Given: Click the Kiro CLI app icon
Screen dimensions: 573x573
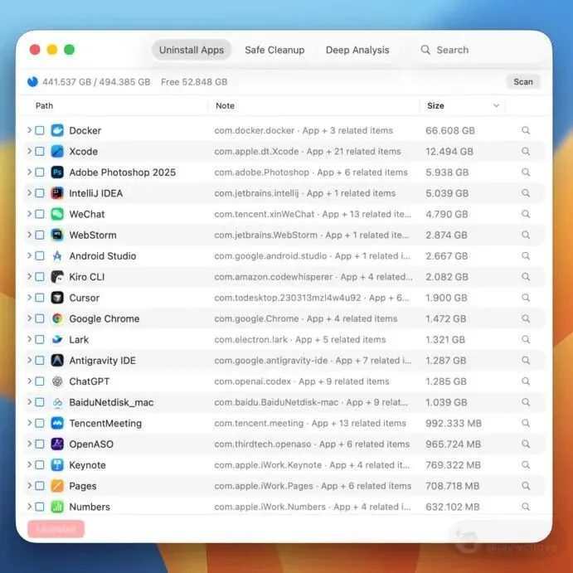Looking at the screenshot, I should (x=57, y=277).
